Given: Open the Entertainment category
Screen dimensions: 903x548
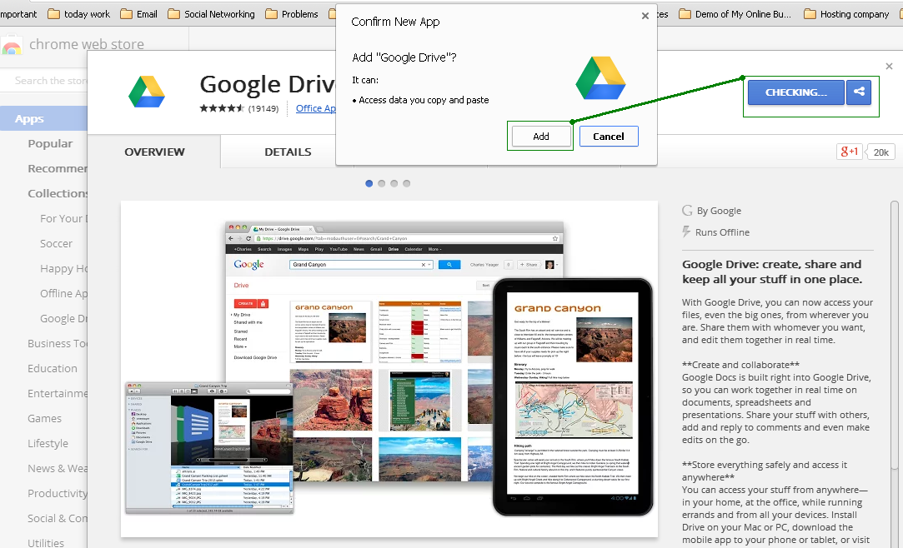Looking at the screenshot, I should click(58, 393).
